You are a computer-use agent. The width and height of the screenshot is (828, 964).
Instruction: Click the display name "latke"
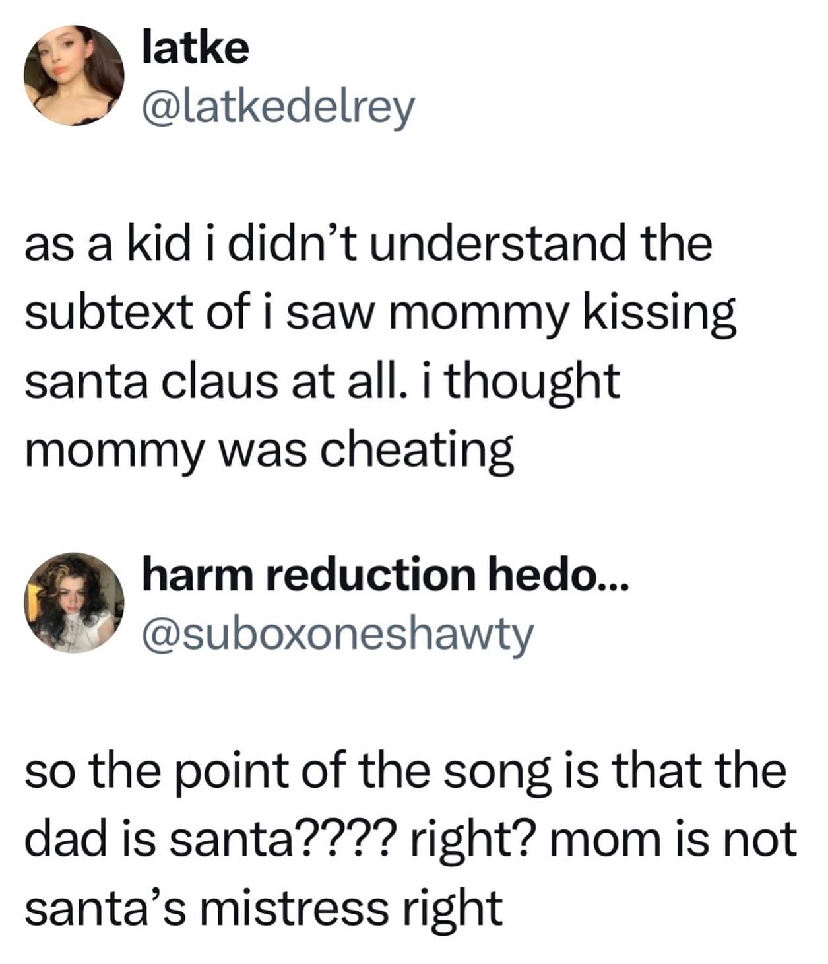(x=195, y=48)
